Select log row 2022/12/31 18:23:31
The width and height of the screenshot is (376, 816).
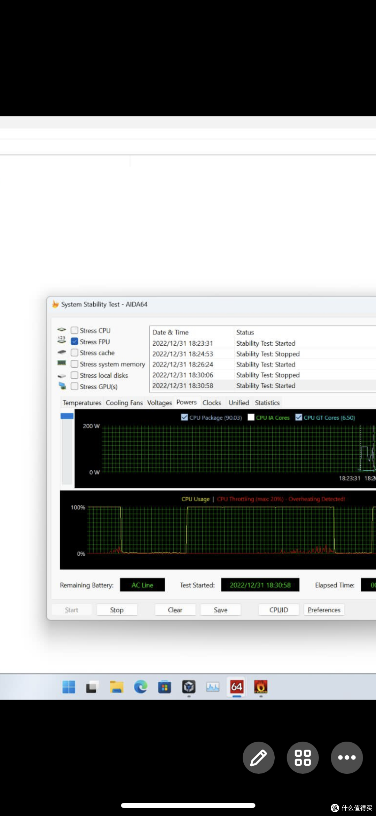click(263, 343)
